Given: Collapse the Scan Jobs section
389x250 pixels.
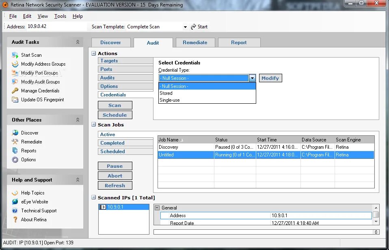Looking at the screenshot, I should click(x=93, y=124).
